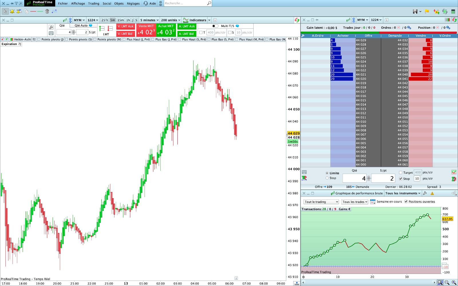
Task: Open the Réglages menu
Action: [x=133, y=3]
